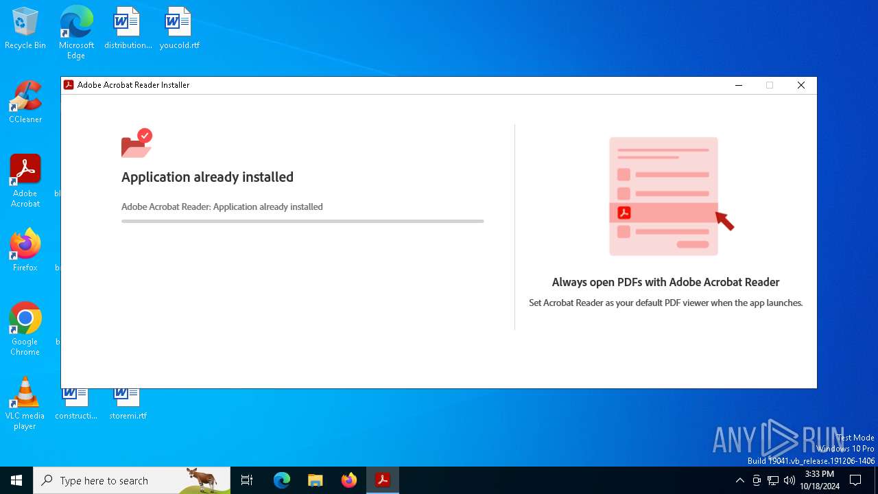
Task: Select the distribution document on the desktop
Action: [x=128, y=29]
